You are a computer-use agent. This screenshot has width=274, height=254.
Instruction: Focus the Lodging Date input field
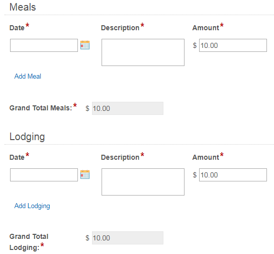(x=44, y=175)
